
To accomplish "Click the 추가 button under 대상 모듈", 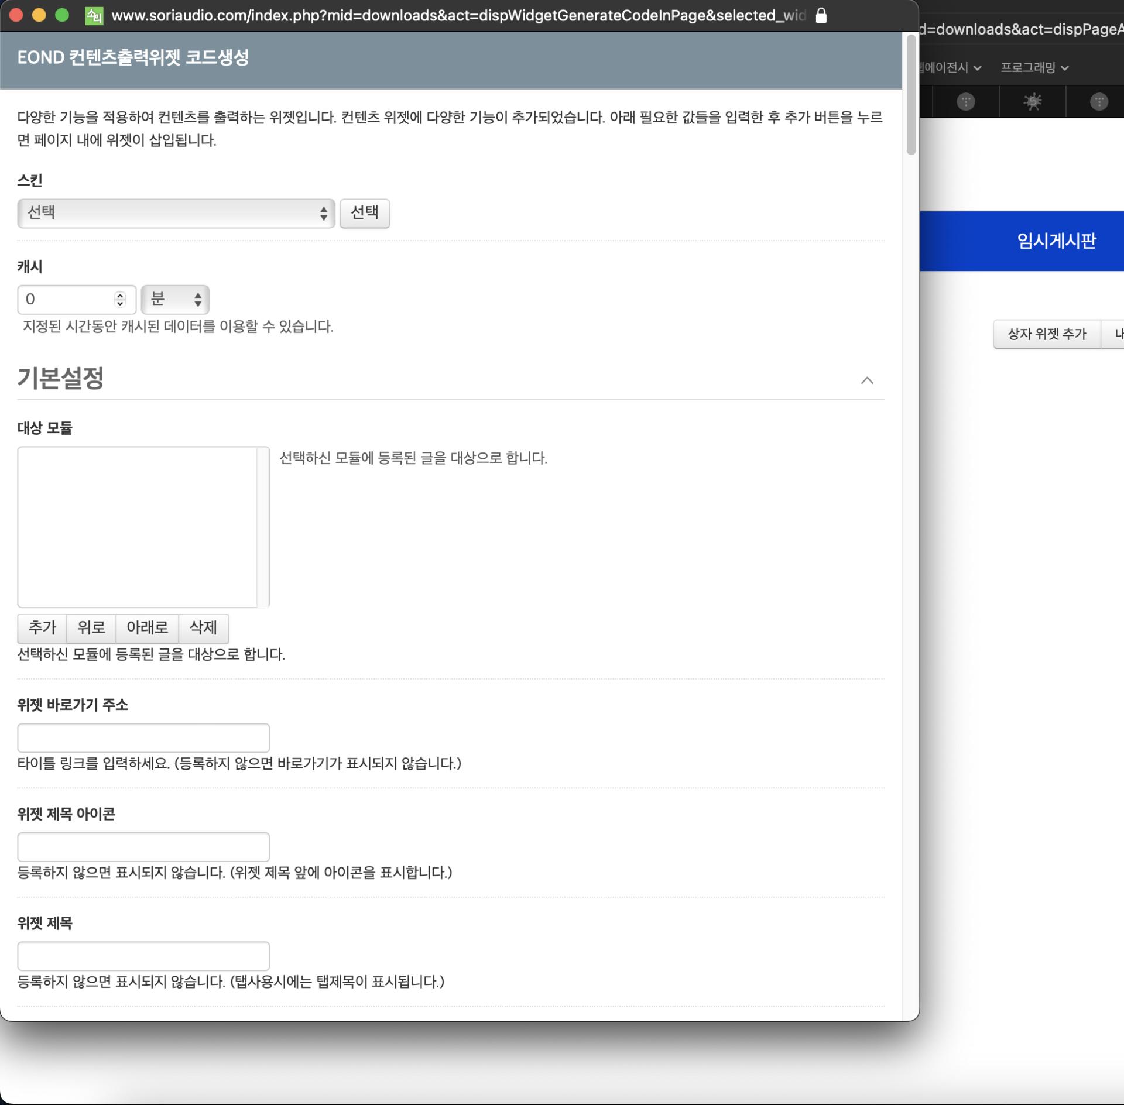I will pyautogui.click(x=42, y=628).
